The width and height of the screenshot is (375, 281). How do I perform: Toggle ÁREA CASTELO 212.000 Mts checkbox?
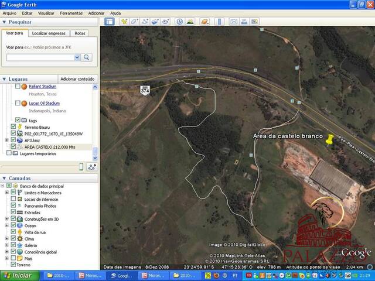[13, 146]
